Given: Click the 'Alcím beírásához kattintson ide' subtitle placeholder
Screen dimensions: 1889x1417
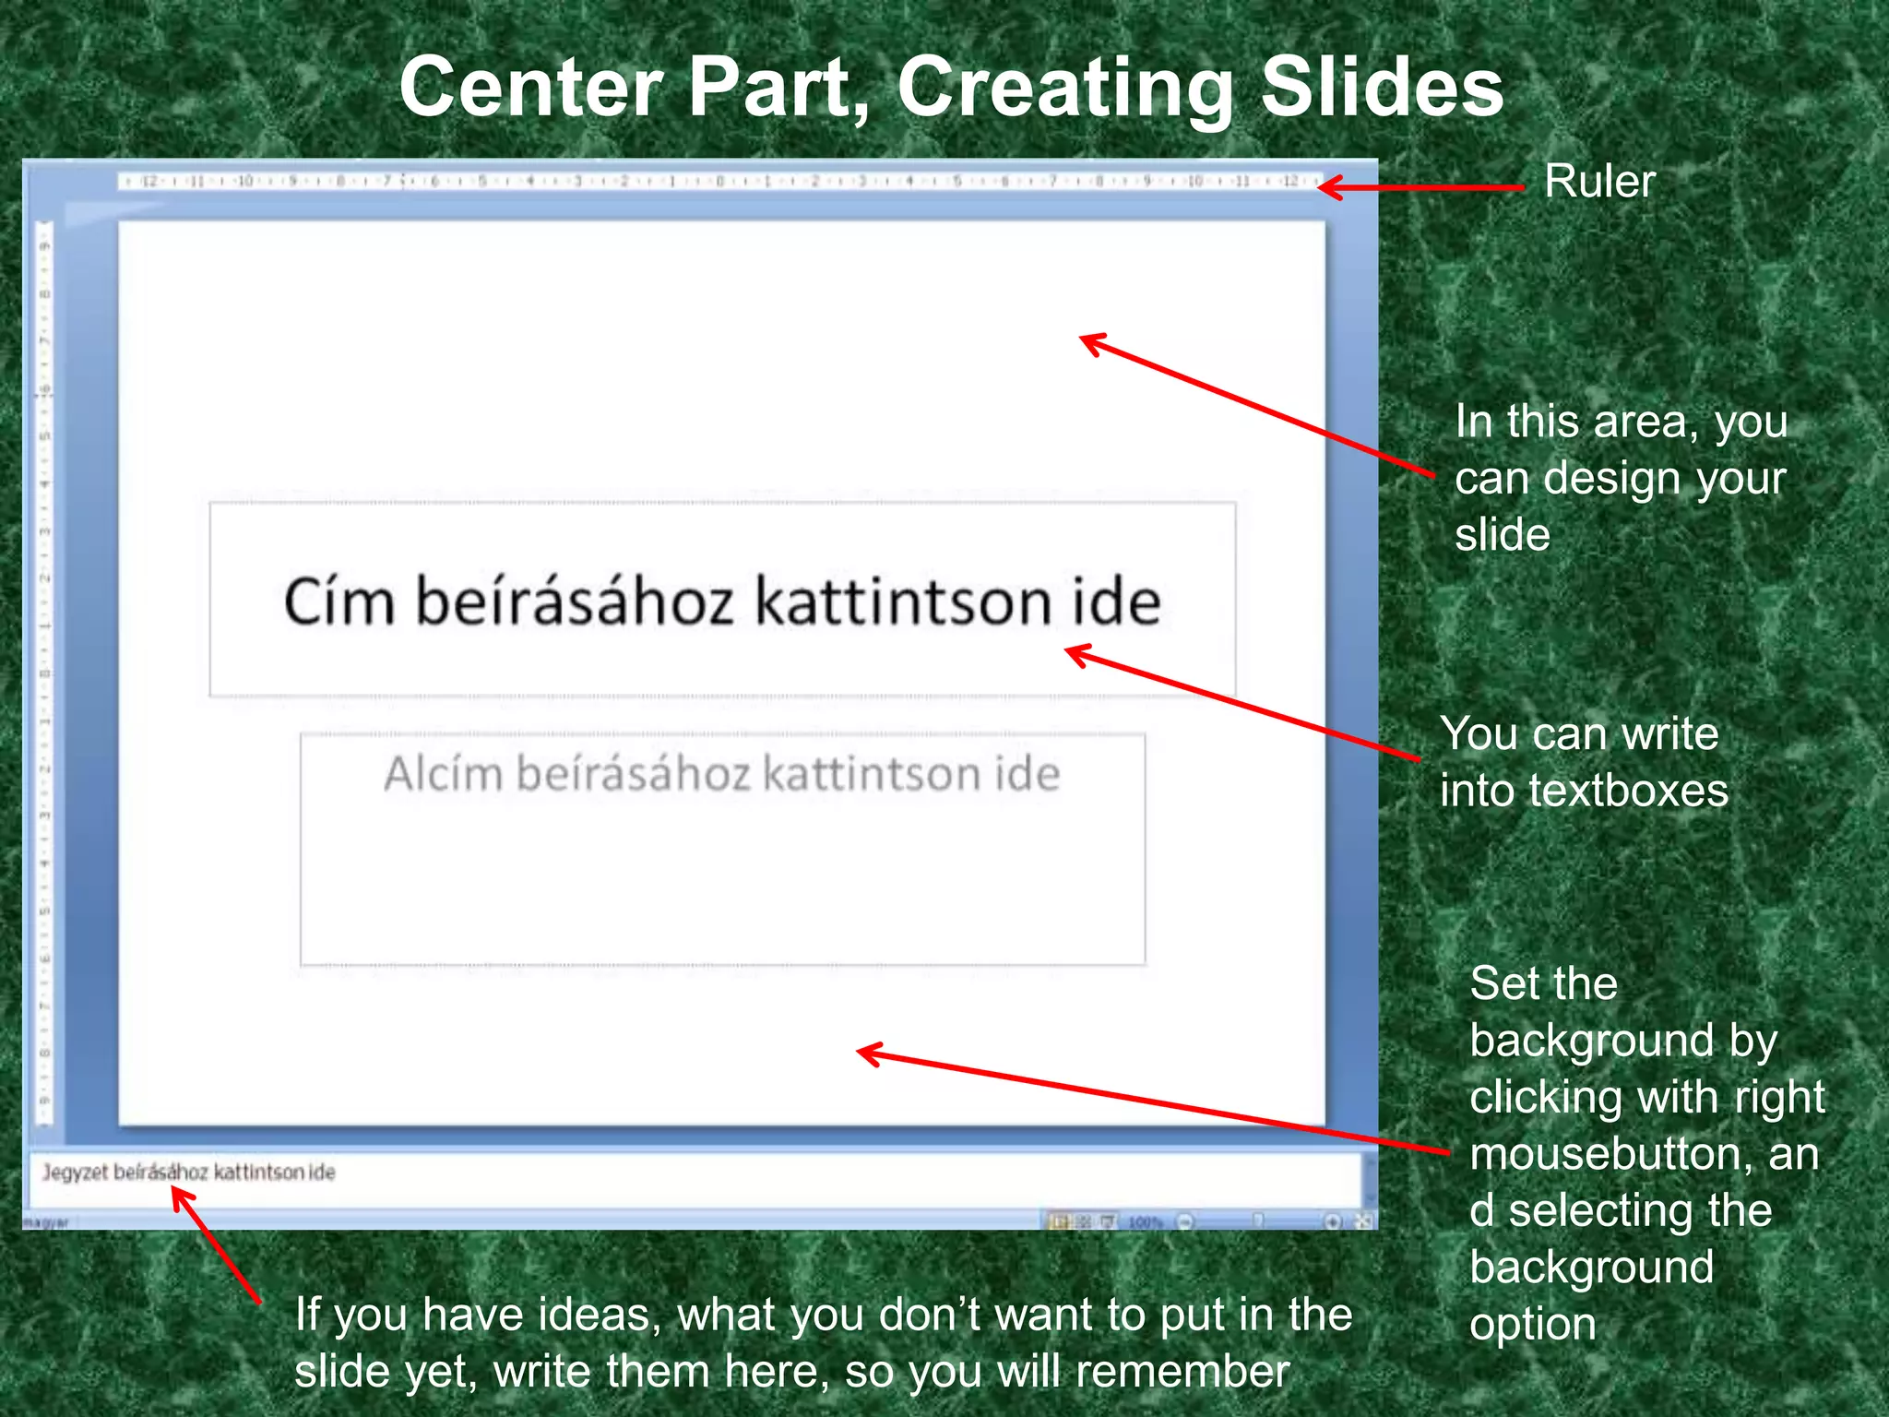Looking at the screenshot, I should (722, 850).
